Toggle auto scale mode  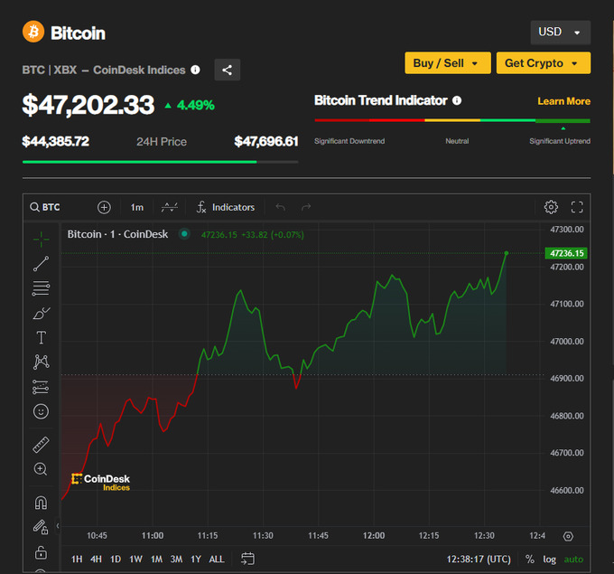pos(573,560)
